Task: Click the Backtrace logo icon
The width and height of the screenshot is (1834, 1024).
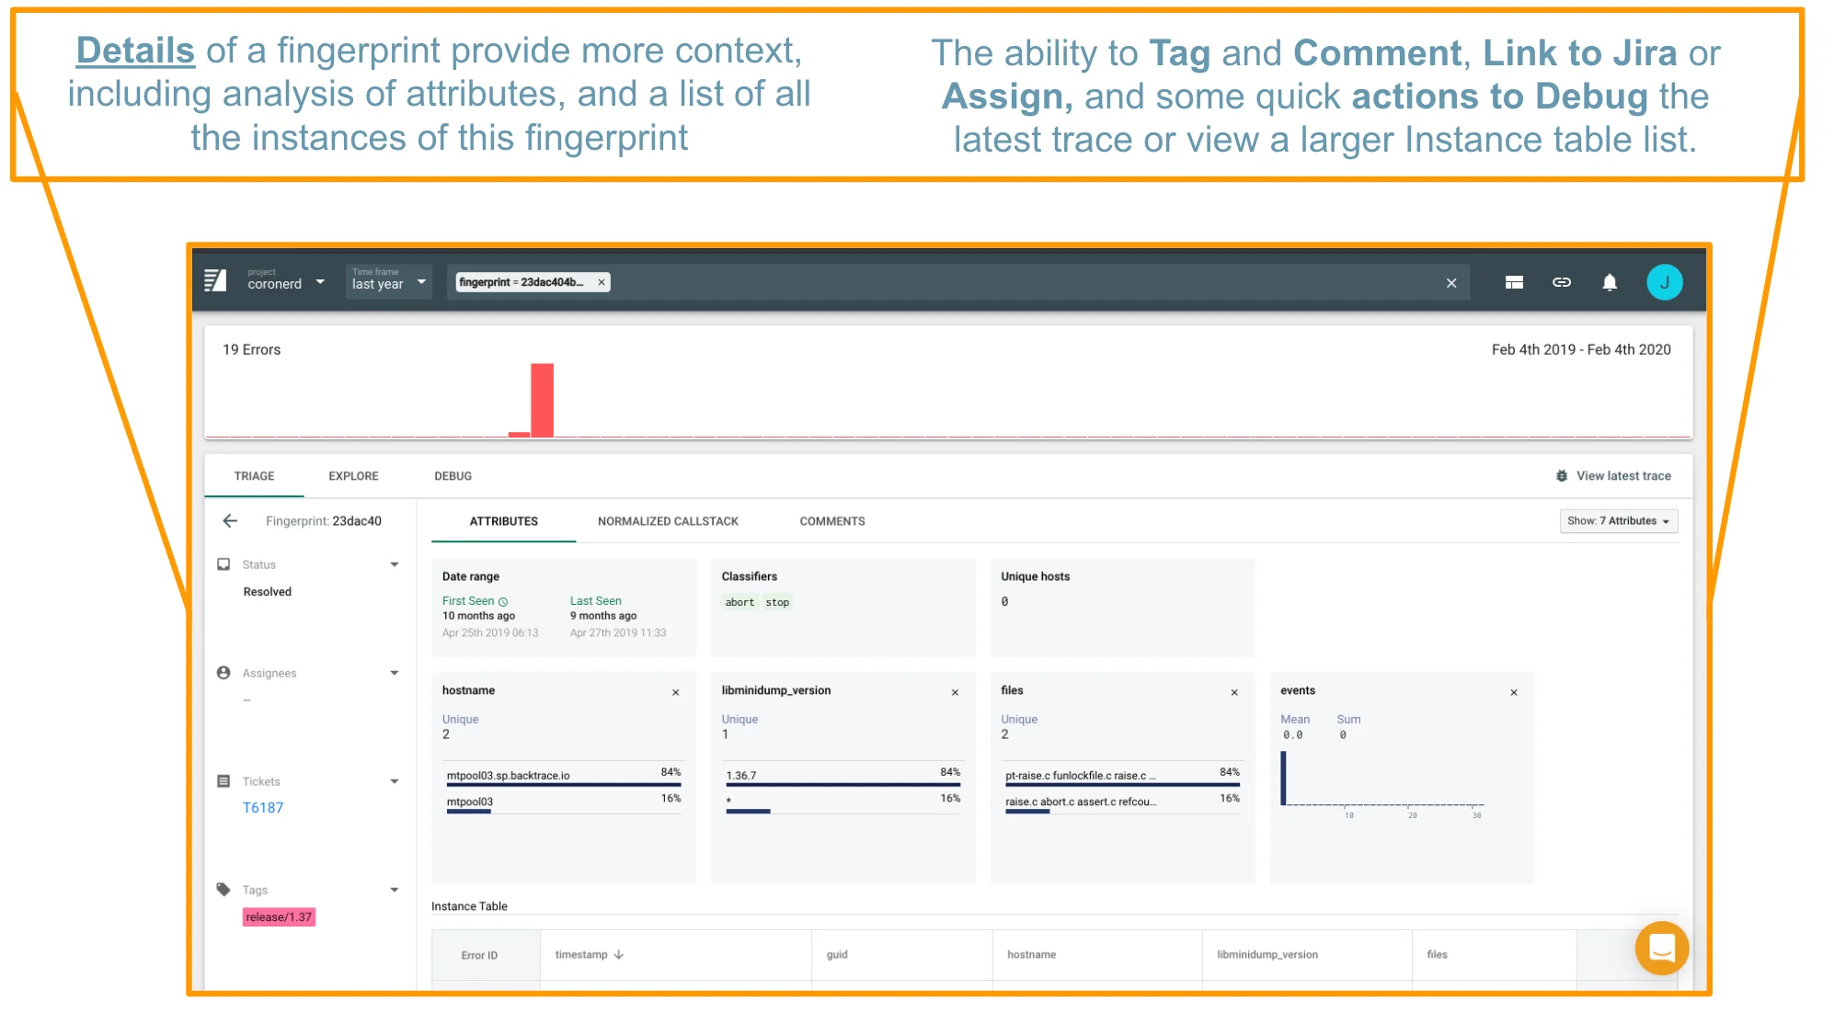Action: tap(216, 281)
